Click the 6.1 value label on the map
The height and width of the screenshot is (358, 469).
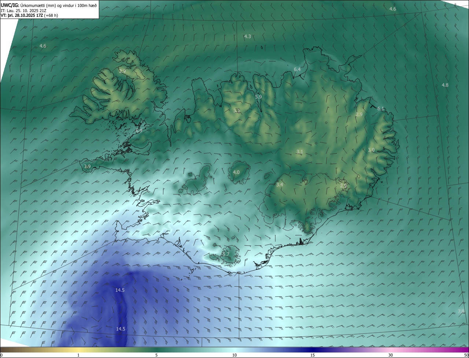tap(381, 108)
